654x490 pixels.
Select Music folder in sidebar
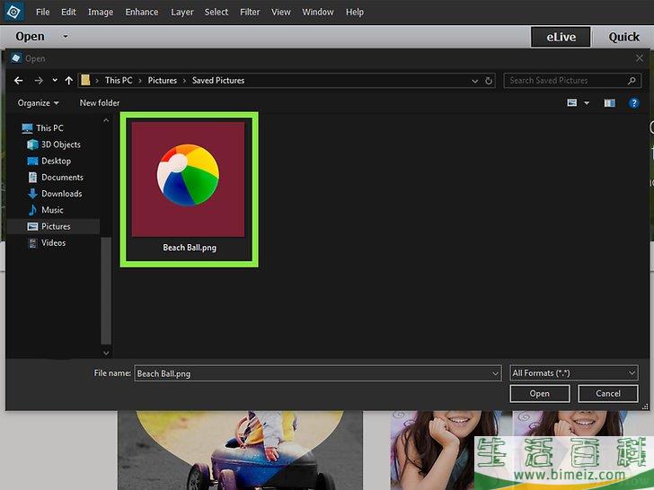tap(52, 210)
